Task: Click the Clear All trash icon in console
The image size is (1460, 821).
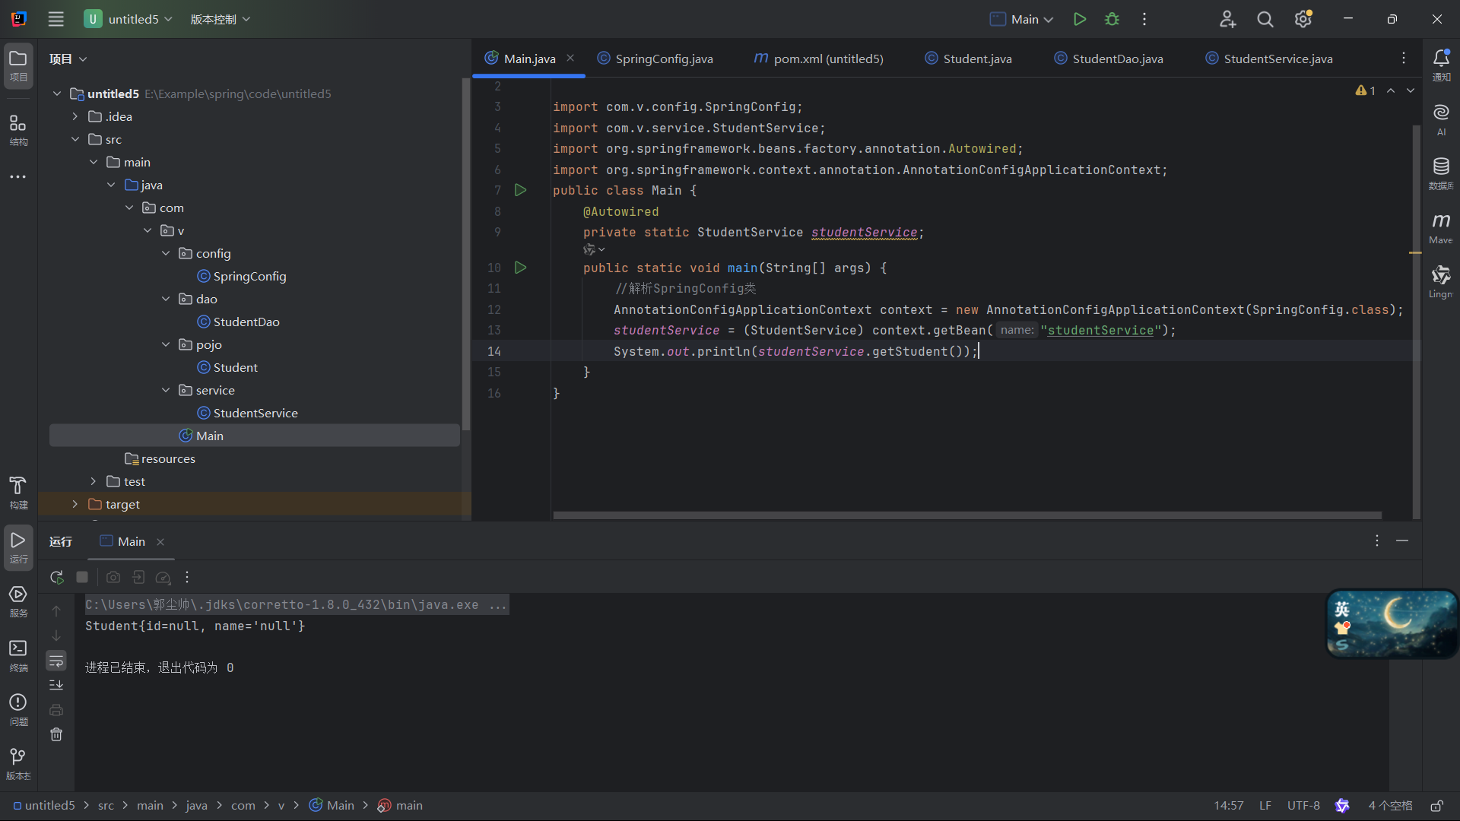Action: [x=56, y=734]
